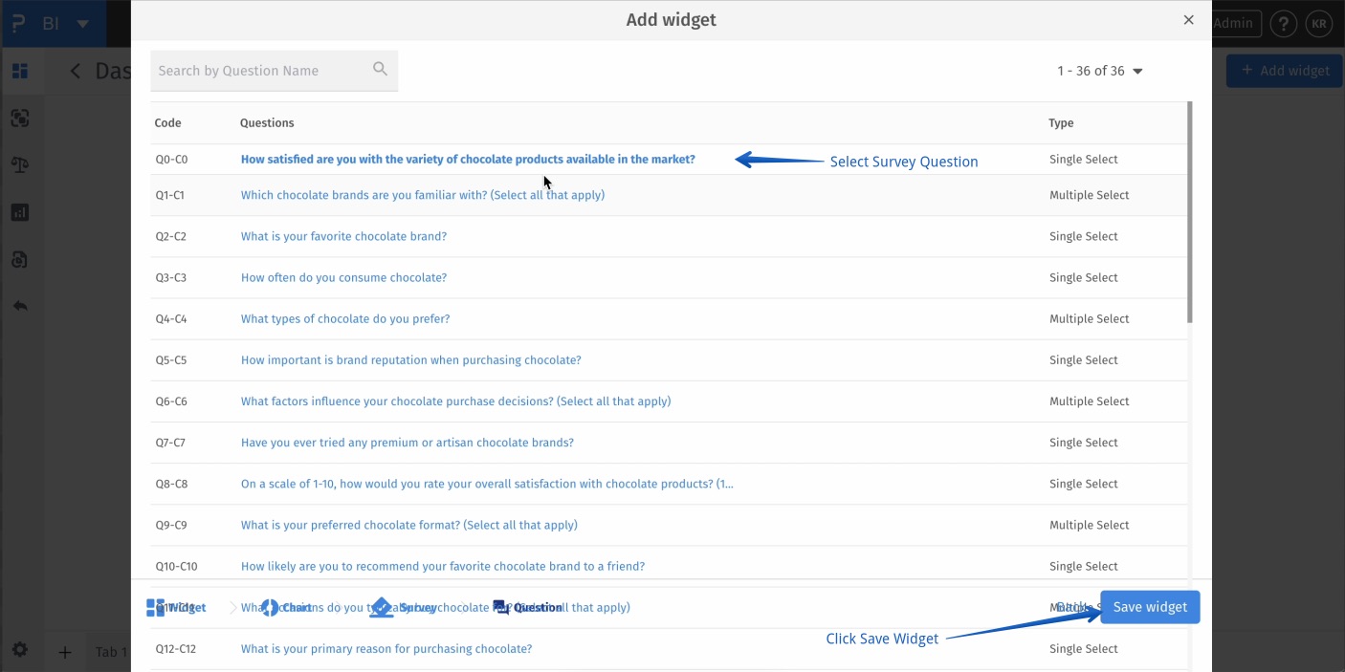The height and width of the screenshot is (672, 1345).
Task: Select the Chart step icon in wizard bar
Action: click(269, 607)
